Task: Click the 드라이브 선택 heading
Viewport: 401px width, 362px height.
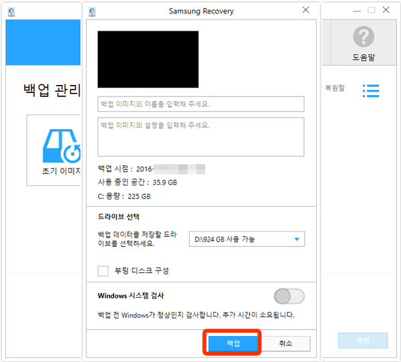Action: pos(118,217)
